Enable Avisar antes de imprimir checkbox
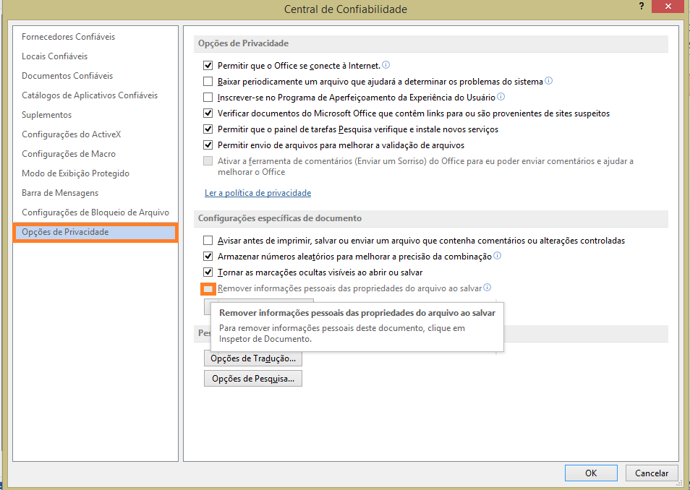The width and height of the screenshot is (690, 490). pos(208,240)
